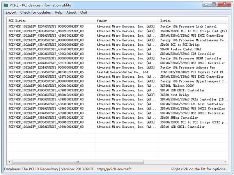Select the row with DEV_1204 PCI device
The width and height of the screenshot is (234, 175).
point(46,27)
